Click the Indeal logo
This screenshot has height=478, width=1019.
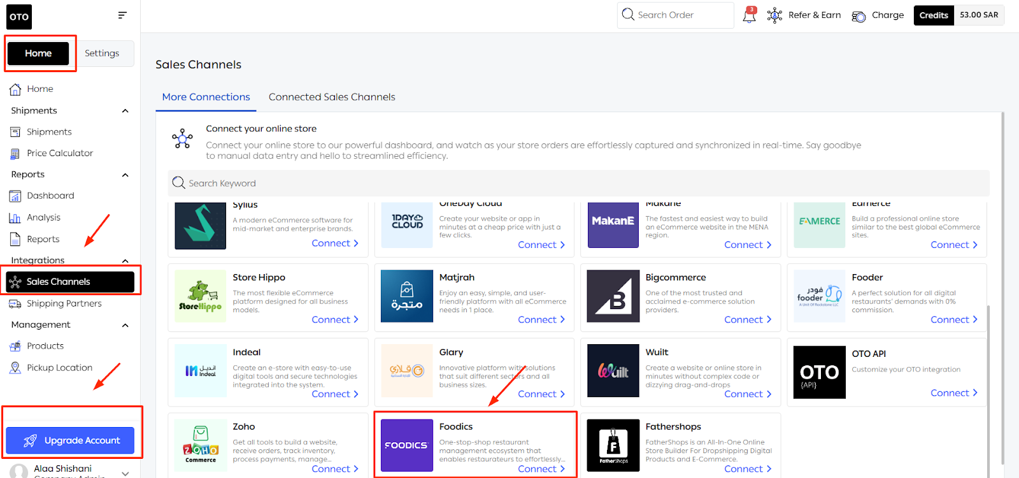click(x=201, y=370)
